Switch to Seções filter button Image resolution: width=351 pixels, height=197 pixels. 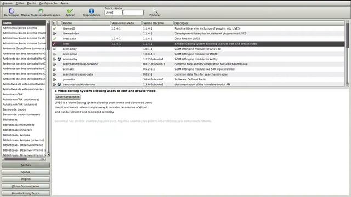[26, 165]
